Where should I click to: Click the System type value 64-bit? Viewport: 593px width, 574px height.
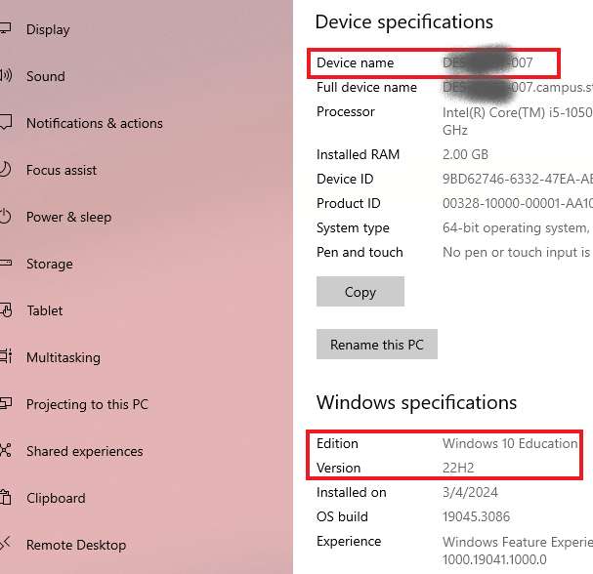516,227
